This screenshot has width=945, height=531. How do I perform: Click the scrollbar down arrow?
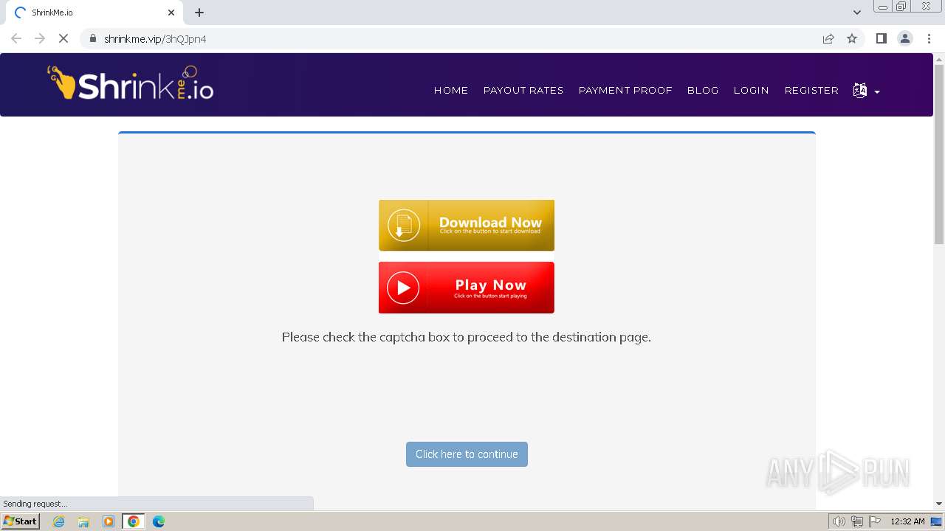pos(939,504)
